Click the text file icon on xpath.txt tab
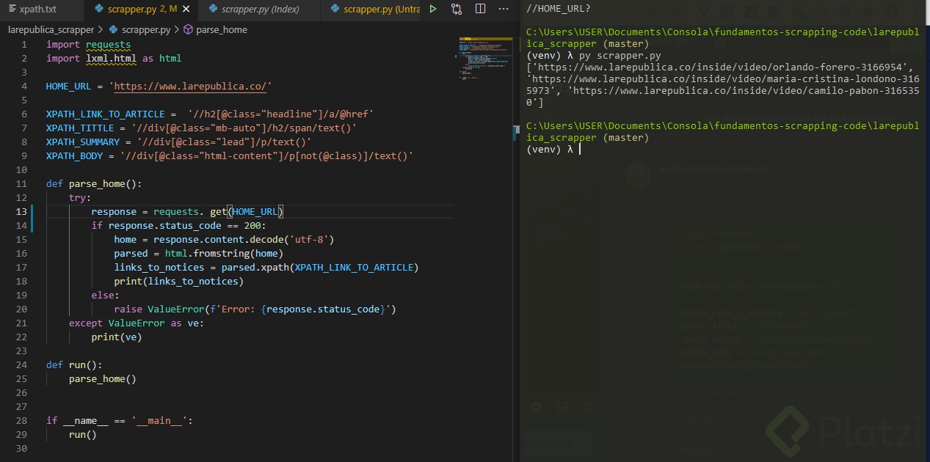930x462 pixels. pyautogui.click(x=12, y=10)
